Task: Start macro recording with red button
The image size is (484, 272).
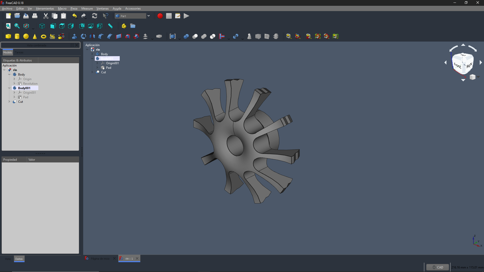Action: [160, 16]
